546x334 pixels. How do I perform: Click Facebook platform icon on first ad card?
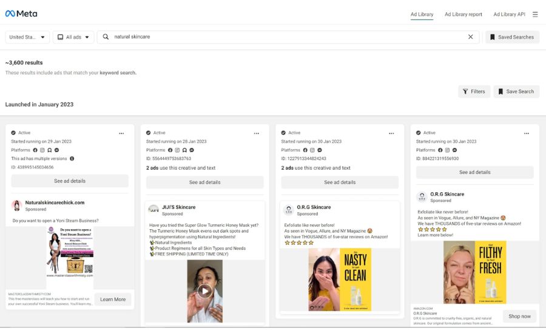[35, 150]
